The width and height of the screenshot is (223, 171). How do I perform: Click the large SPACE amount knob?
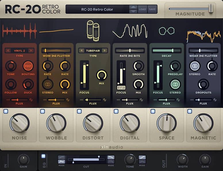[x=167, y=123]
